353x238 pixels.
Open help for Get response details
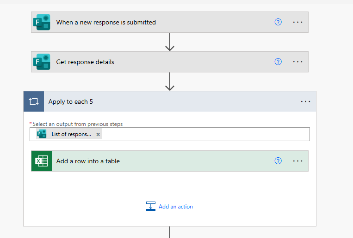click(278, 62)
